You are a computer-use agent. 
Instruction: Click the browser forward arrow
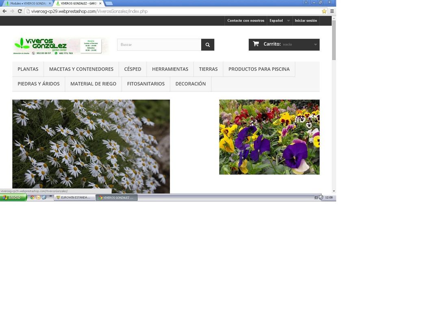[12, 11]
